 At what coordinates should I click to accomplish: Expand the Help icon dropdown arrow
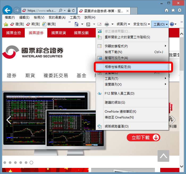click(x=176, y=24)
